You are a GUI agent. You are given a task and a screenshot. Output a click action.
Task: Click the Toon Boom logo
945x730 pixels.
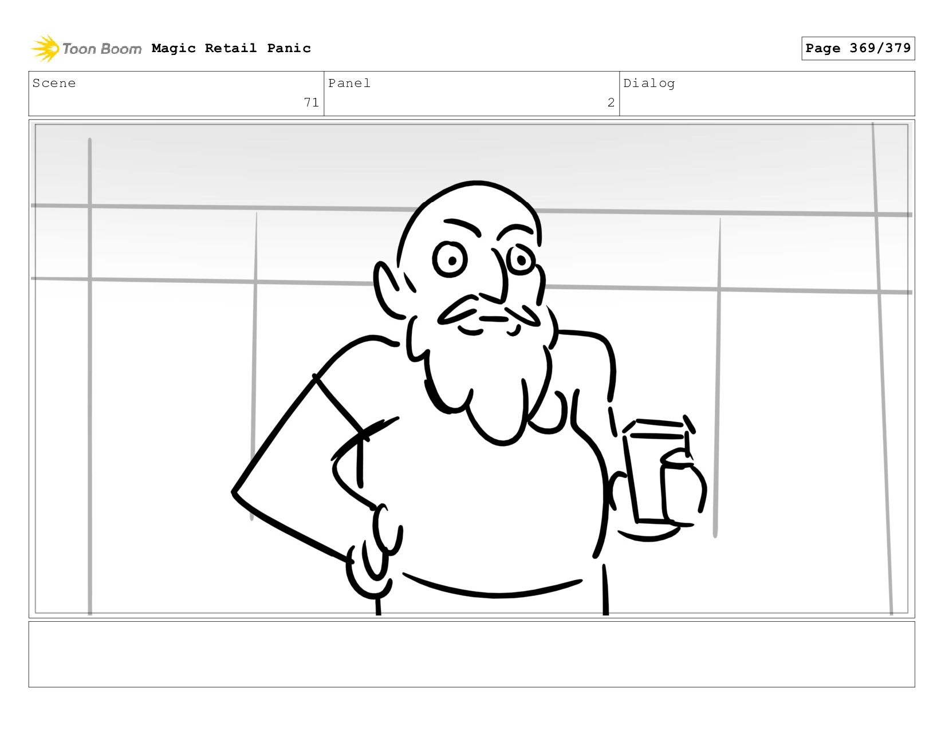click(86, 49)
